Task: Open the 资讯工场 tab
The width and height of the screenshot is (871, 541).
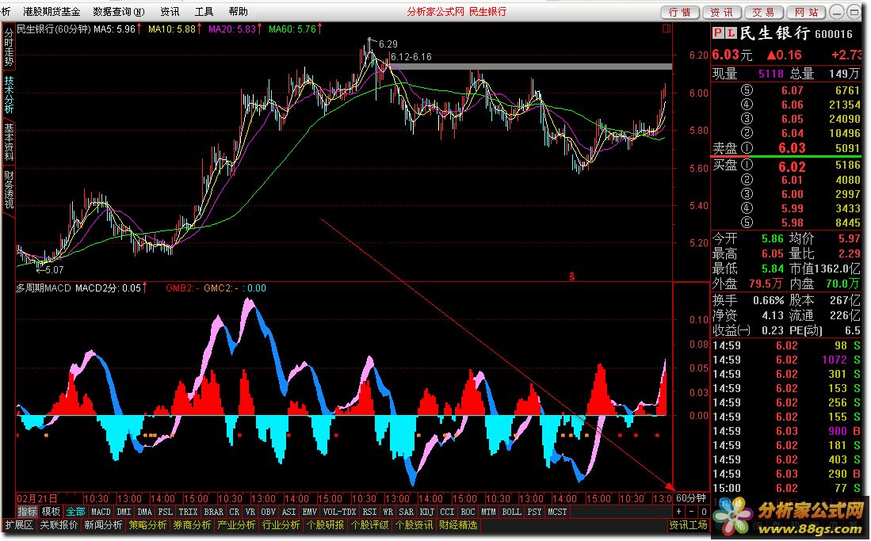Action: (688, 525)
